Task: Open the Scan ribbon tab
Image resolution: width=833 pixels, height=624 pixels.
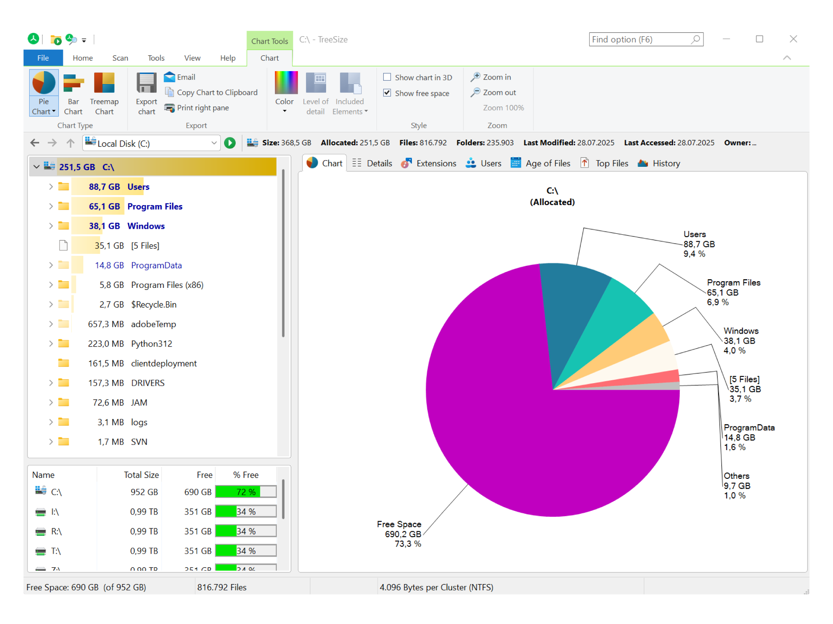Action: click(x=120, y=58)
